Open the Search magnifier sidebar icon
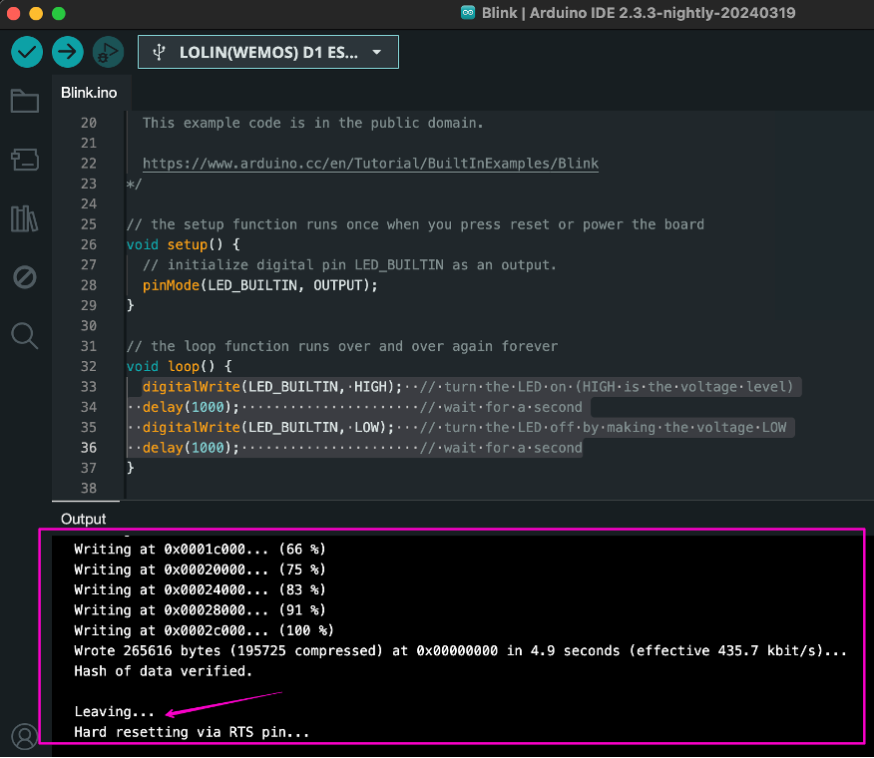 (25, 335)
